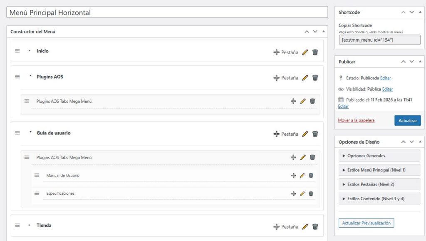
Task: Collapse the Plugins AOS menu item
Action: 30,76
